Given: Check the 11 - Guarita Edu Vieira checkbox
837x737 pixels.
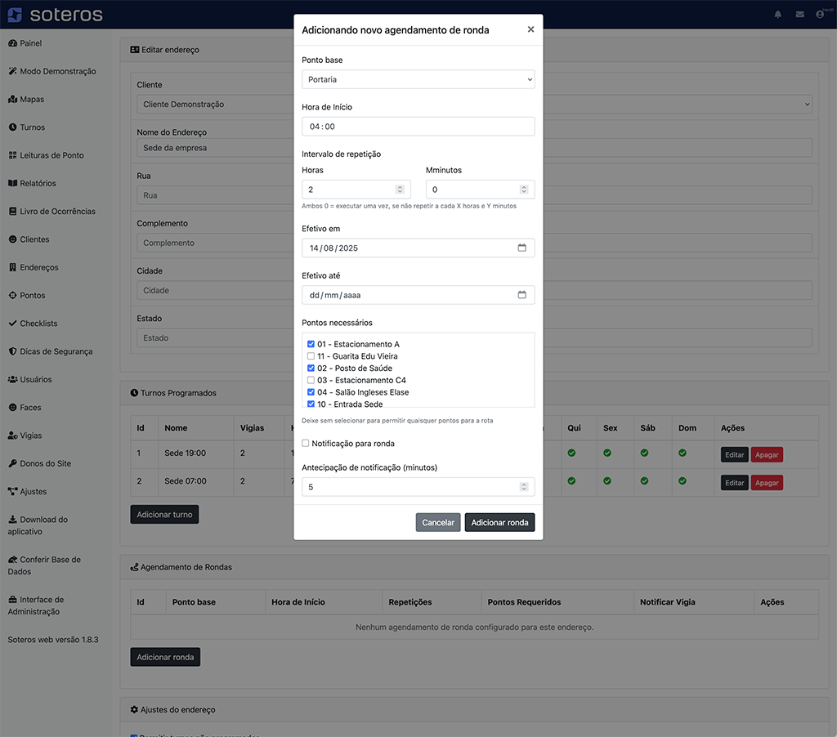Looking at the screenshot, I should 311,356.
